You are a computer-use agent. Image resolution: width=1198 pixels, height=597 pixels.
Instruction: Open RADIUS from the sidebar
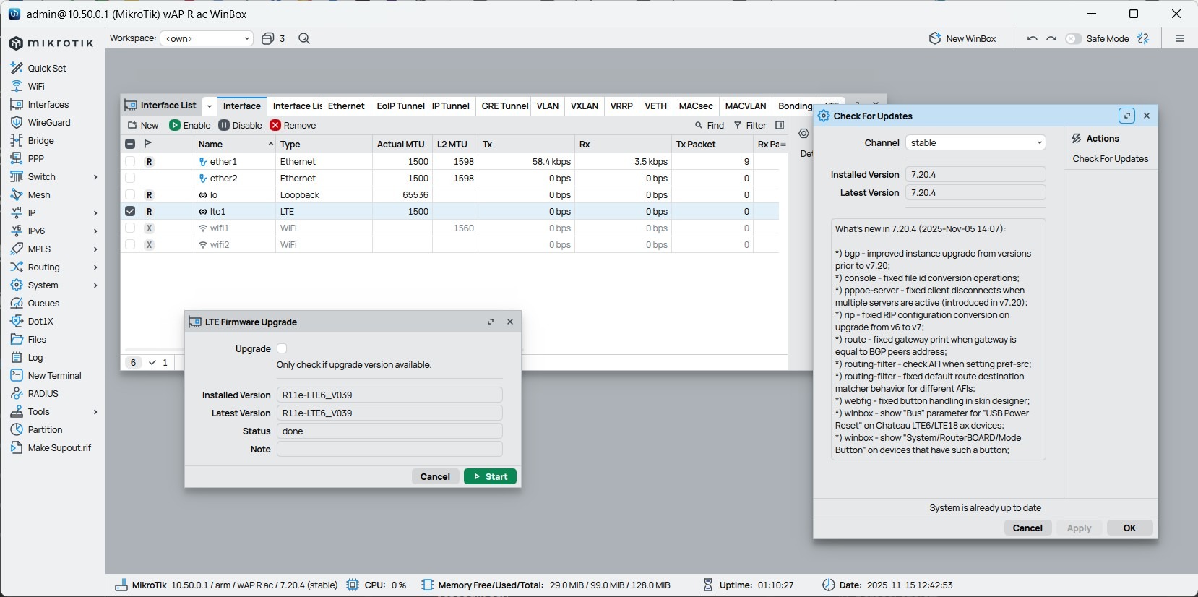[43, 393]
